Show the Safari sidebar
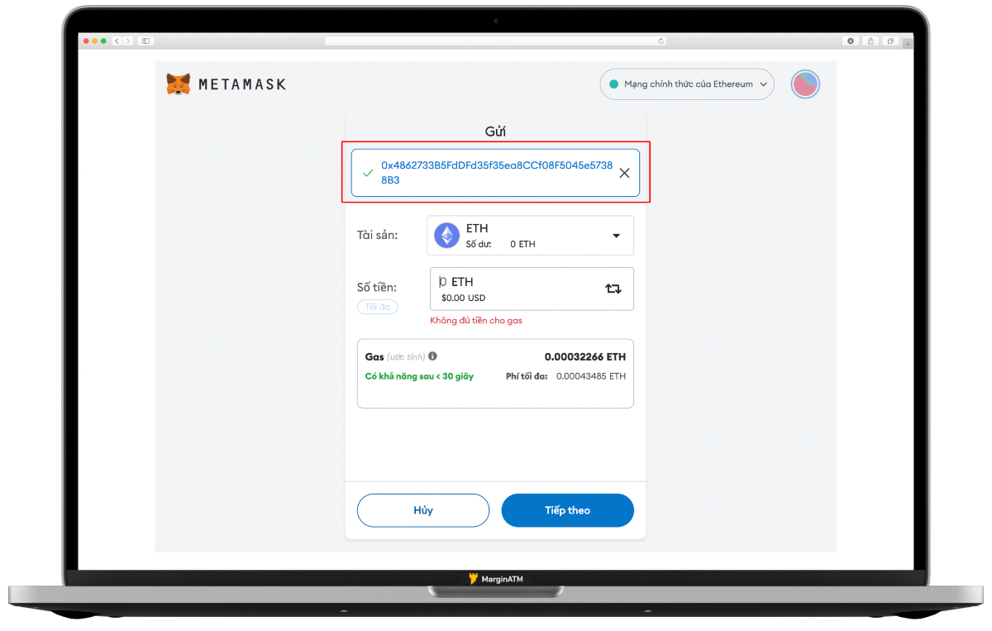 [x=145, y=41]
